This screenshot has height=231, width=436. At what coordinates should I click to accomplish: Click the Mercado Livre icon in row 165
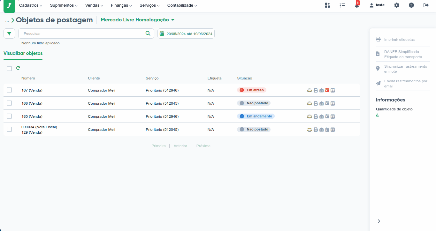(310, 116)
